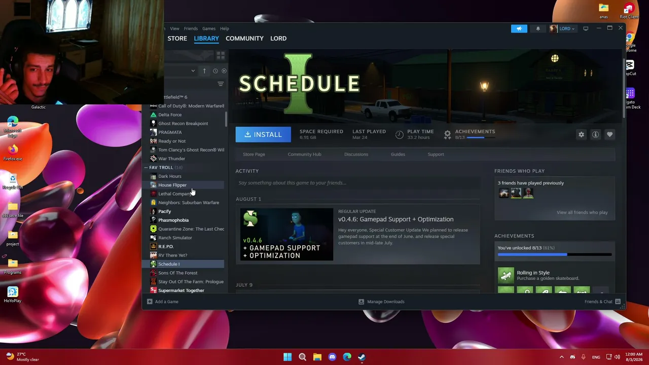Click the achievements progress bar in sidebar
Screen dimensions: 649x365
point(555,254)
